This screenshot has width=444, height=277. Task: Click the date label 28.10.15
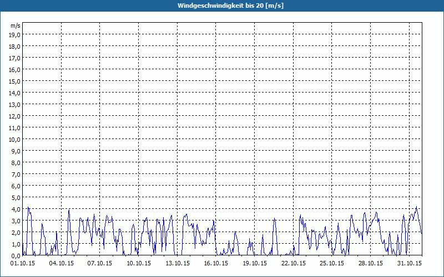point(370,264)
